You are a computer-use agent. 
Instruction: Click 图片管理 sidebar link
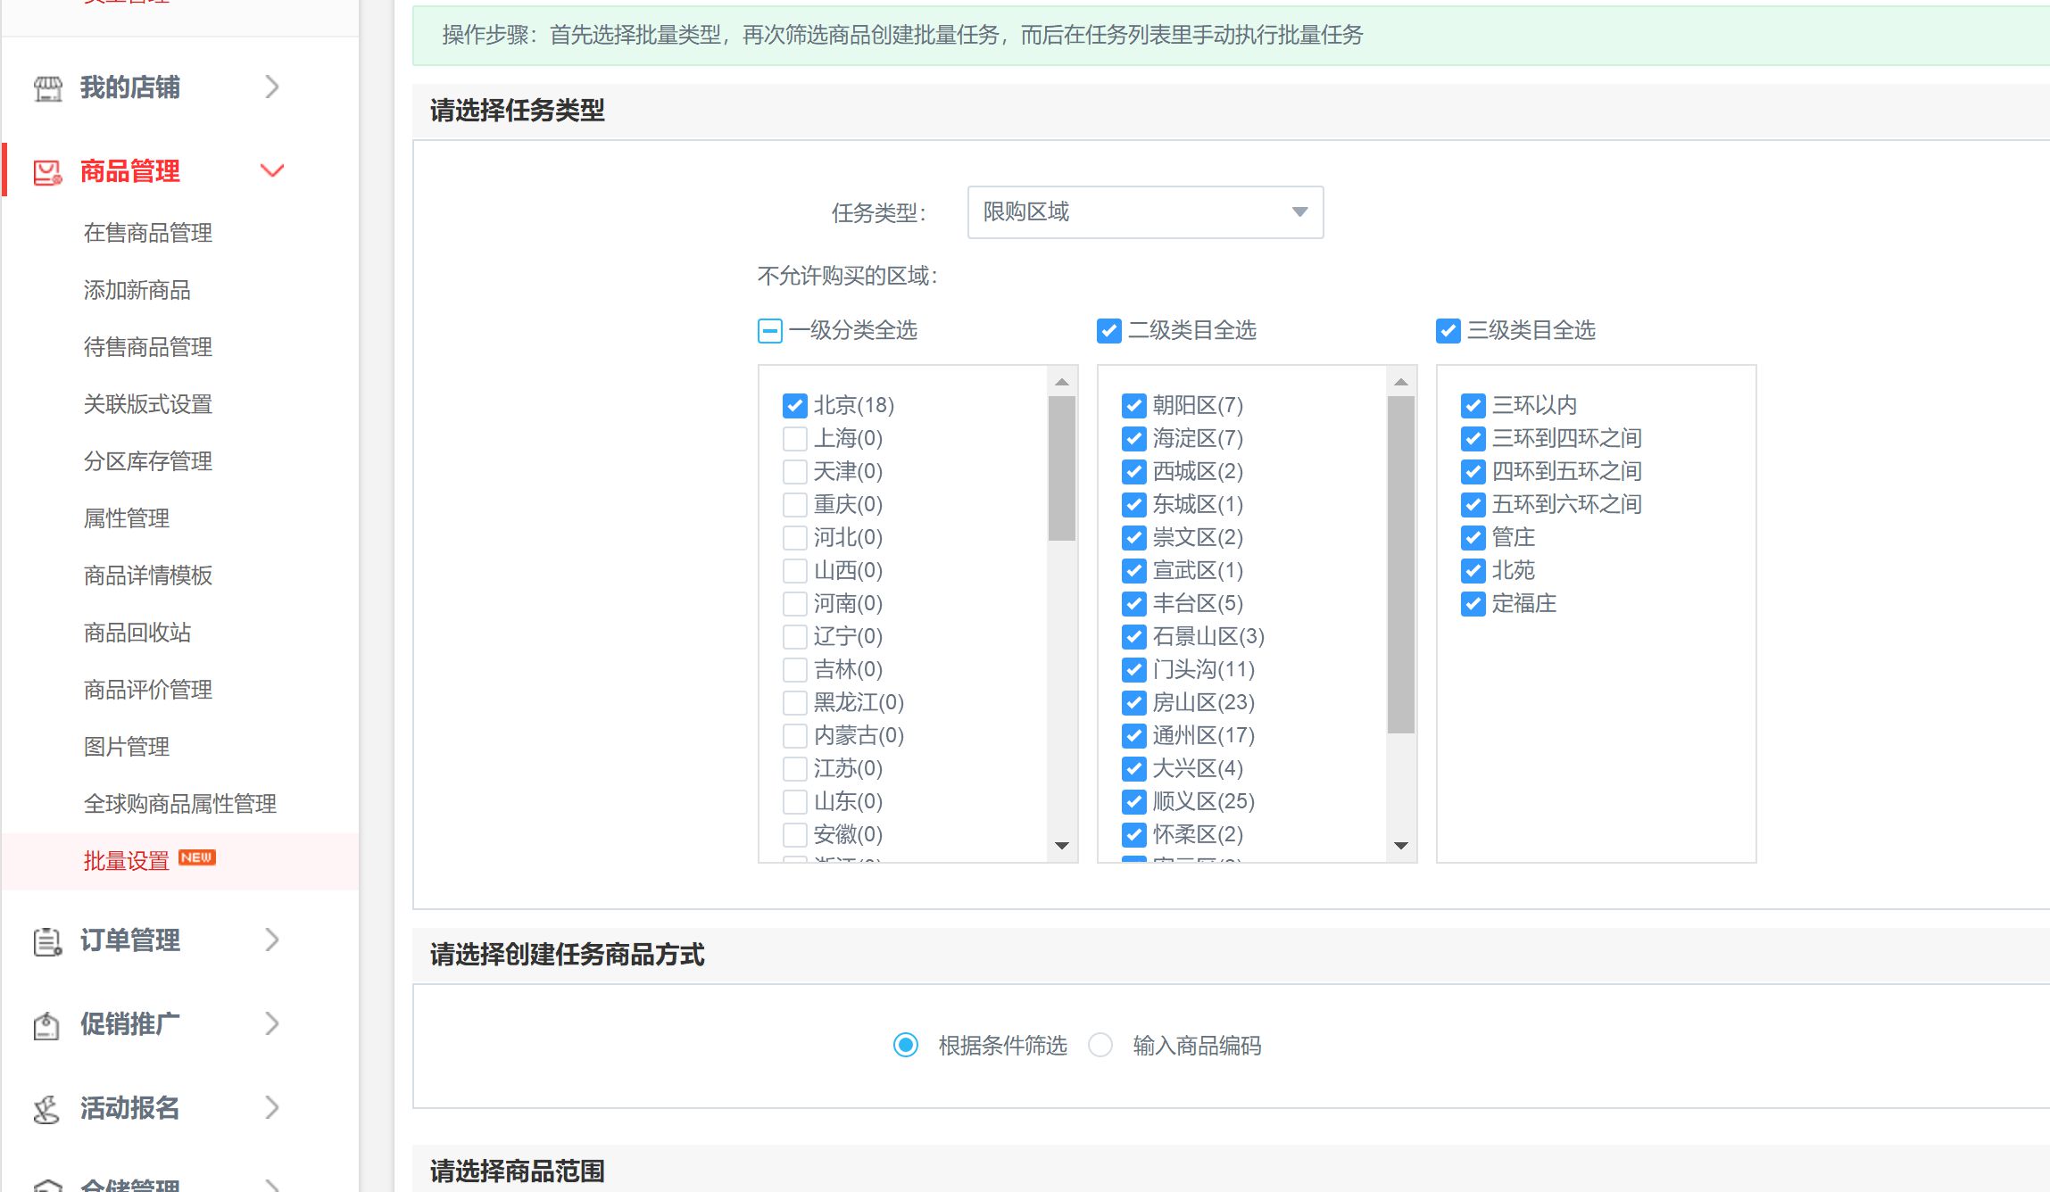click(x=126, y=745)
